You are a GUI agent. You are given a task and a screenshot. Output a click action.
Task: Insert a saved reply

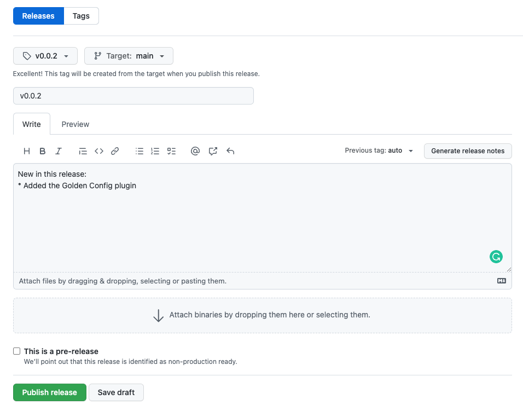tap(230, 151)
